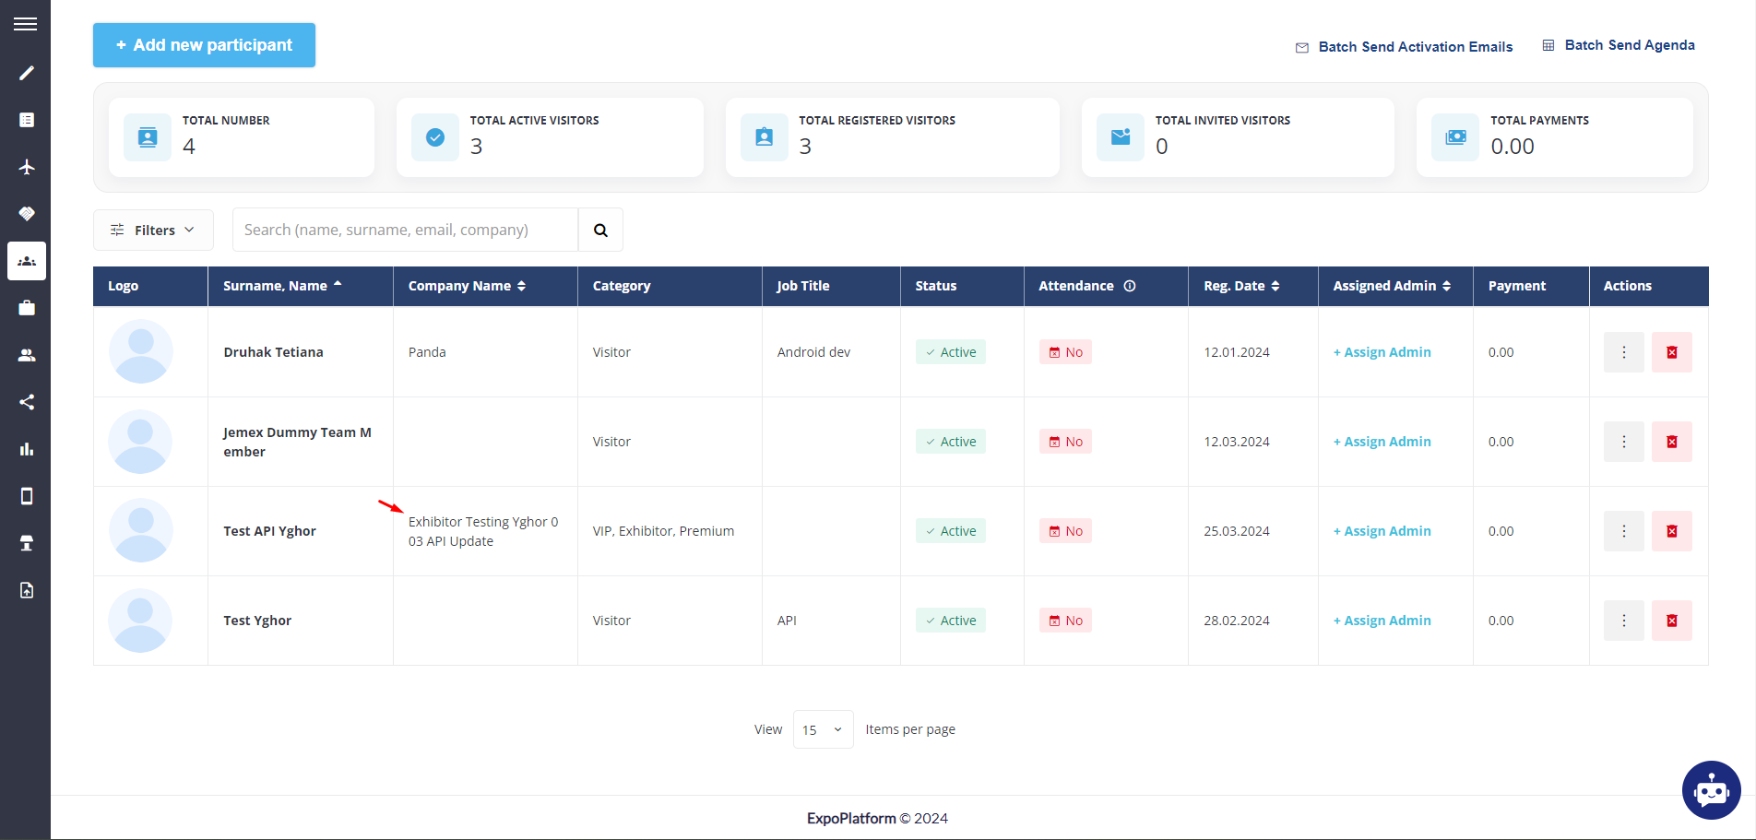Open the items per page dropdown
1756x840 pixels.
tap(822, 728)
